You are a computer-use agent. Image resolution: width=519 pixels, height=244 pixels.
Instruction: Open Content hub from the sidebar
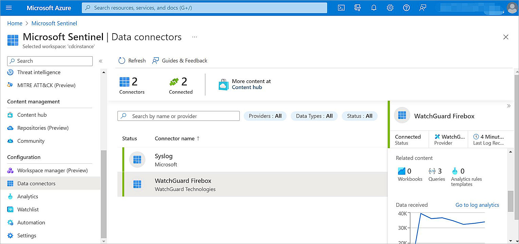tap(32, 115)
